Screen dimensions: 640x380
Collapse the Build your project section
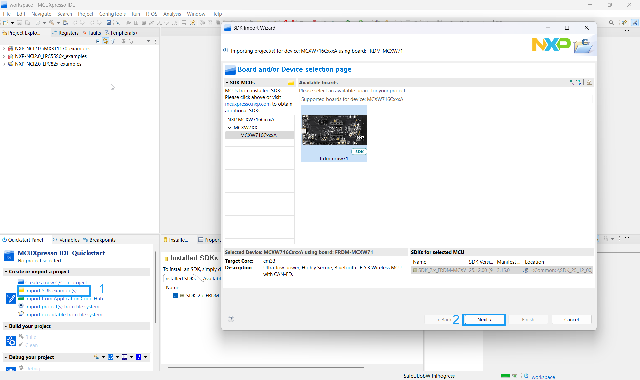(x=6, y=326)
